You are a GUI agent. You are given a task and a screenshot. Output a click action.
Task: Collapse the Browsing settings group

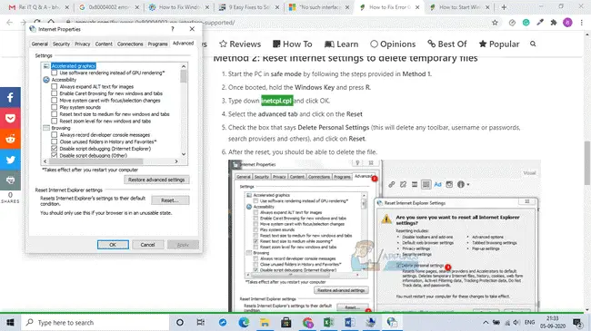[x=46, y=128]
